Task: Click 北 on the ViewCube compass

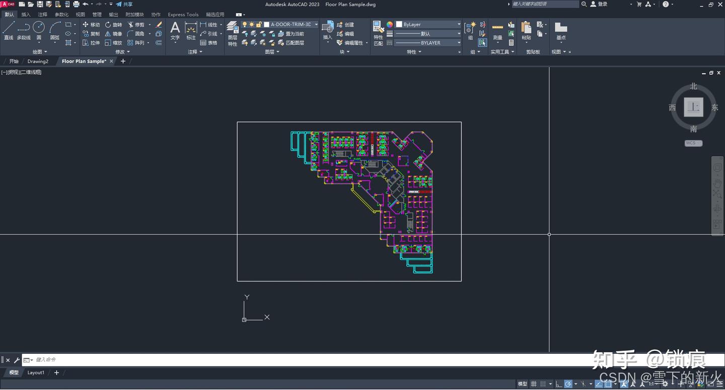Action: pos(693,86)
